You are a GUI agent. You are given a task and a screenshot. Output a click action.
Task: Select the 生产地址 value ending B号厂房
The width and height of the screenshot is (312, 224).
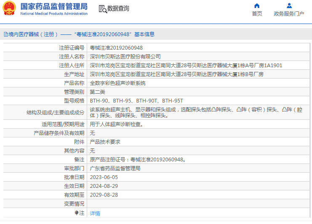(x=176, y=74)
